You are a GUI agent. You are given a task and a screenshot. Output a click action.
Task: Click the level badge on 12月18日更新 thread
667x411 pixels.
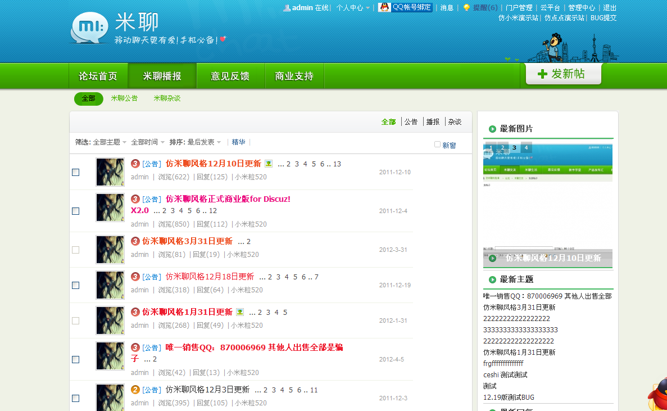[x=135, y=277]
